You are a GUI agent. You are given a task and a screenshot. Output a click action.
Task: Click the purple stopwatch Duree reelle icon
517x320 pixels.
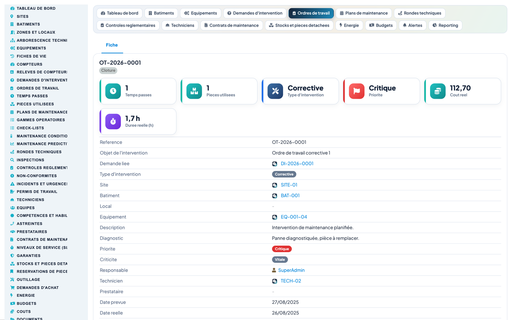[113, 121]
